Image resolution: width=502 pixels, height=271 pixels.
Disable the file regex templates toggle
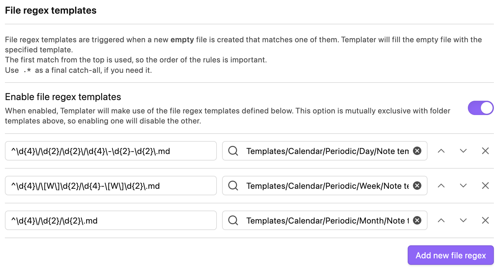click(x=481, y=108)
